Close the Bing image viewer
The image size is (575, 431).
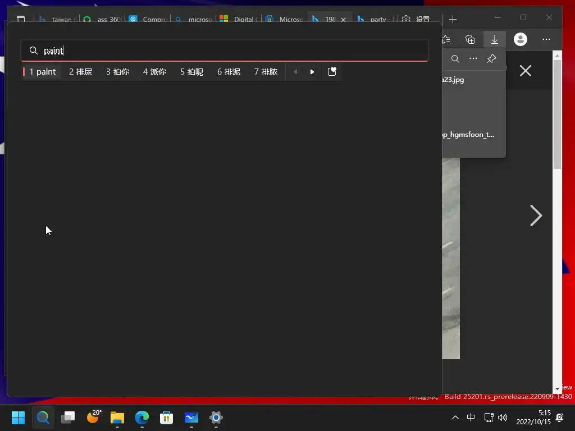[x=526, y=71]
